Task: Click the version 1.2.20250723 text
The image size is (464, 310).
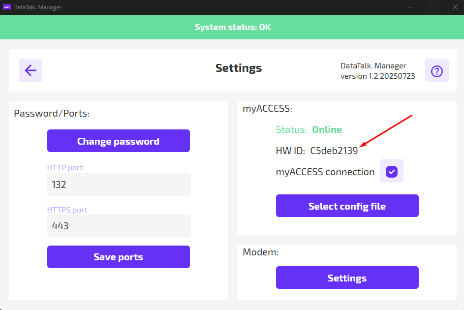Action: tap(377, 76)
